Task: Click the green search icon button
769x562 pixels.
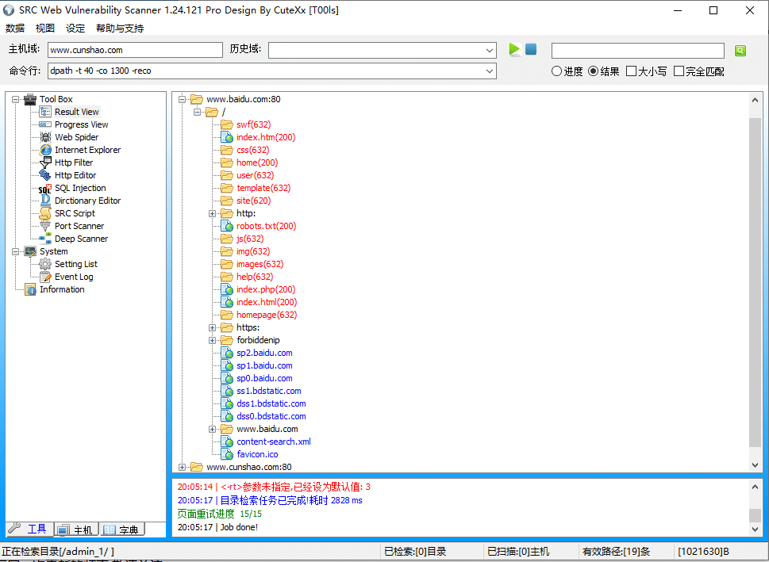Action: [740, 51]
